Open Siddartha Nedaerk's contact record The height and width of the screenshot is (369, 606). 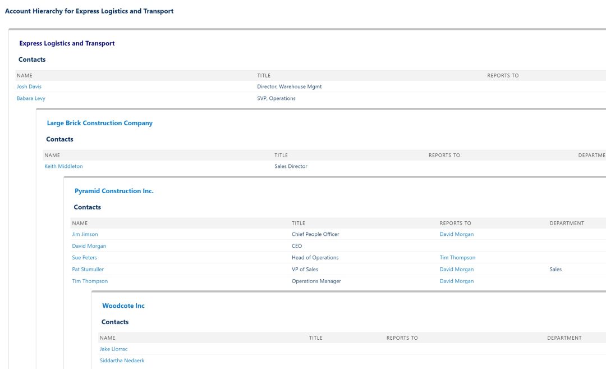[122, 360]
